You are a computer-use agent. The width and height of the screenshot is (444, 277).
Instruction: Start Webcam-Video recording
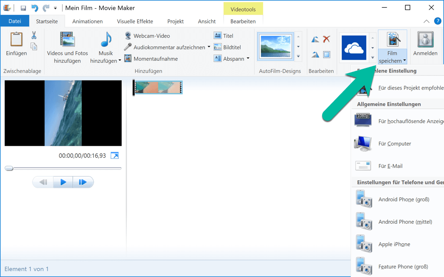[147, 36]
